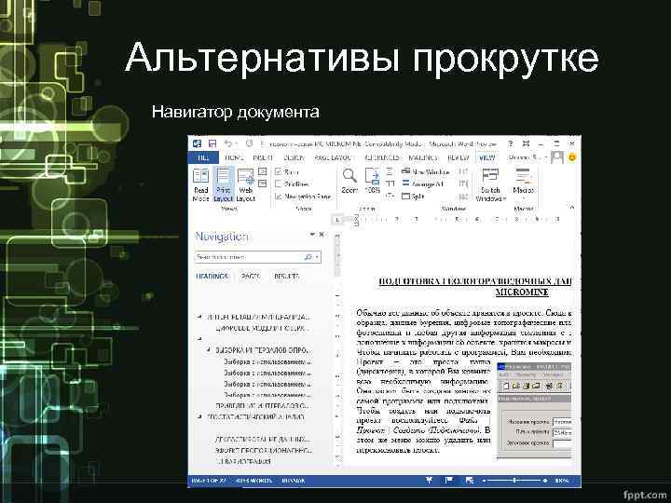Screen dimensions: 671x503
Task: Click the zoom out minus in the status bar
Action: 484,481
